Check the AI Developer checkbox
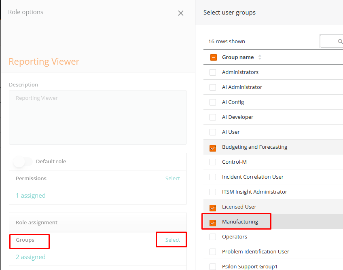The height and width of the screenshot is (270, 343). [x=213, y=117]
